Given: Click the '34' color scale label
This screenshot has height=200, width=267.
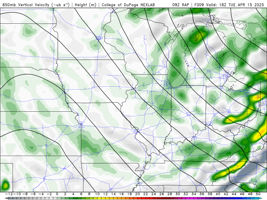Looking at the screenshot, I should point(194,194).
